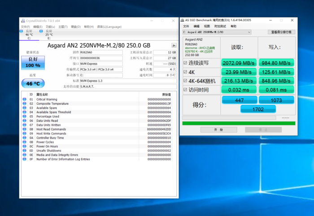Click the sequential read result 2072.09 MB/s
Viewport: 314px width, 216px height.
point(239,63)
